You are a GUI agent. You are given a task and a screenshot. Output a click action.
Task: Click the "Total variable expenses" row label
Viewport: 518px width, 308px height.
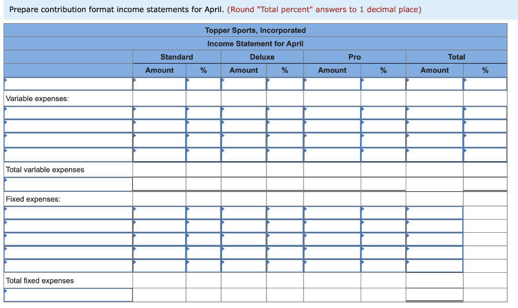point(45,170)
